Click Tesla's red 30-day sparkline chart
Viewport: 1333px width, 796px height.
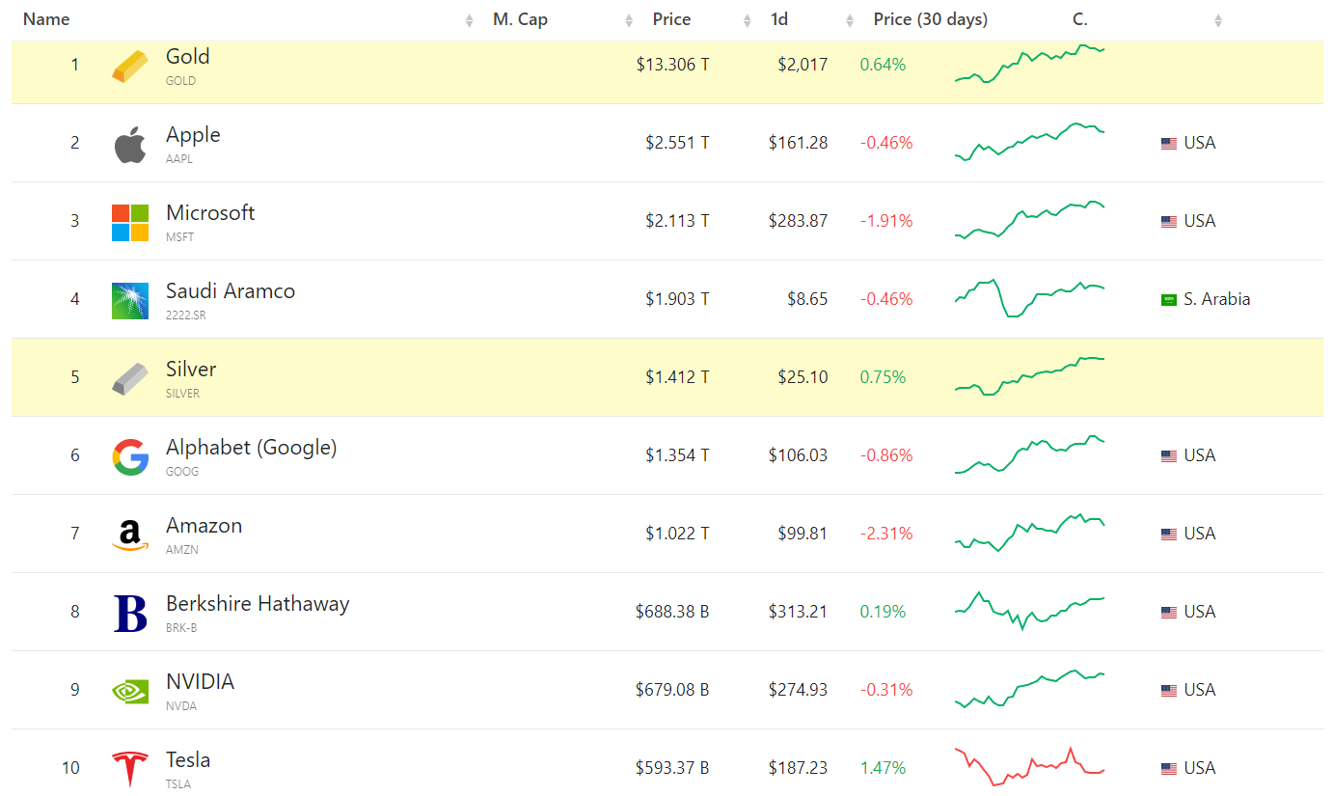point(1029,766)
